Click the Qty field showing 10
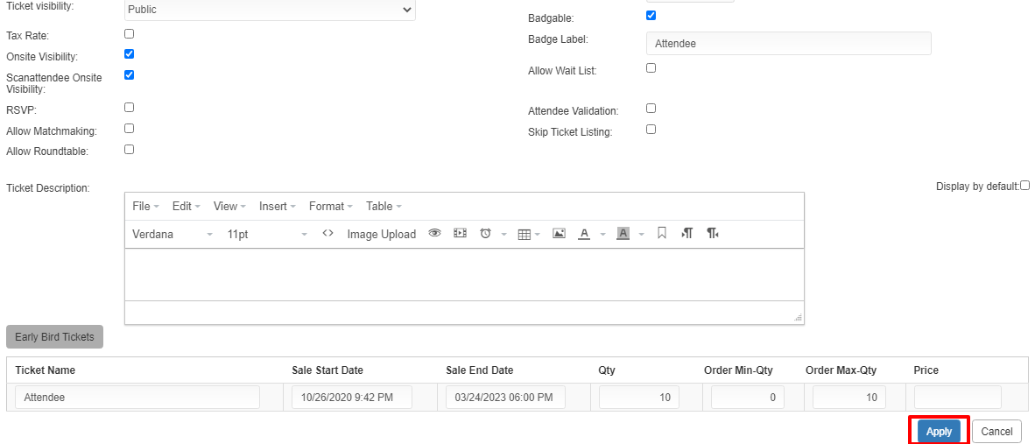 pos(639,398)
